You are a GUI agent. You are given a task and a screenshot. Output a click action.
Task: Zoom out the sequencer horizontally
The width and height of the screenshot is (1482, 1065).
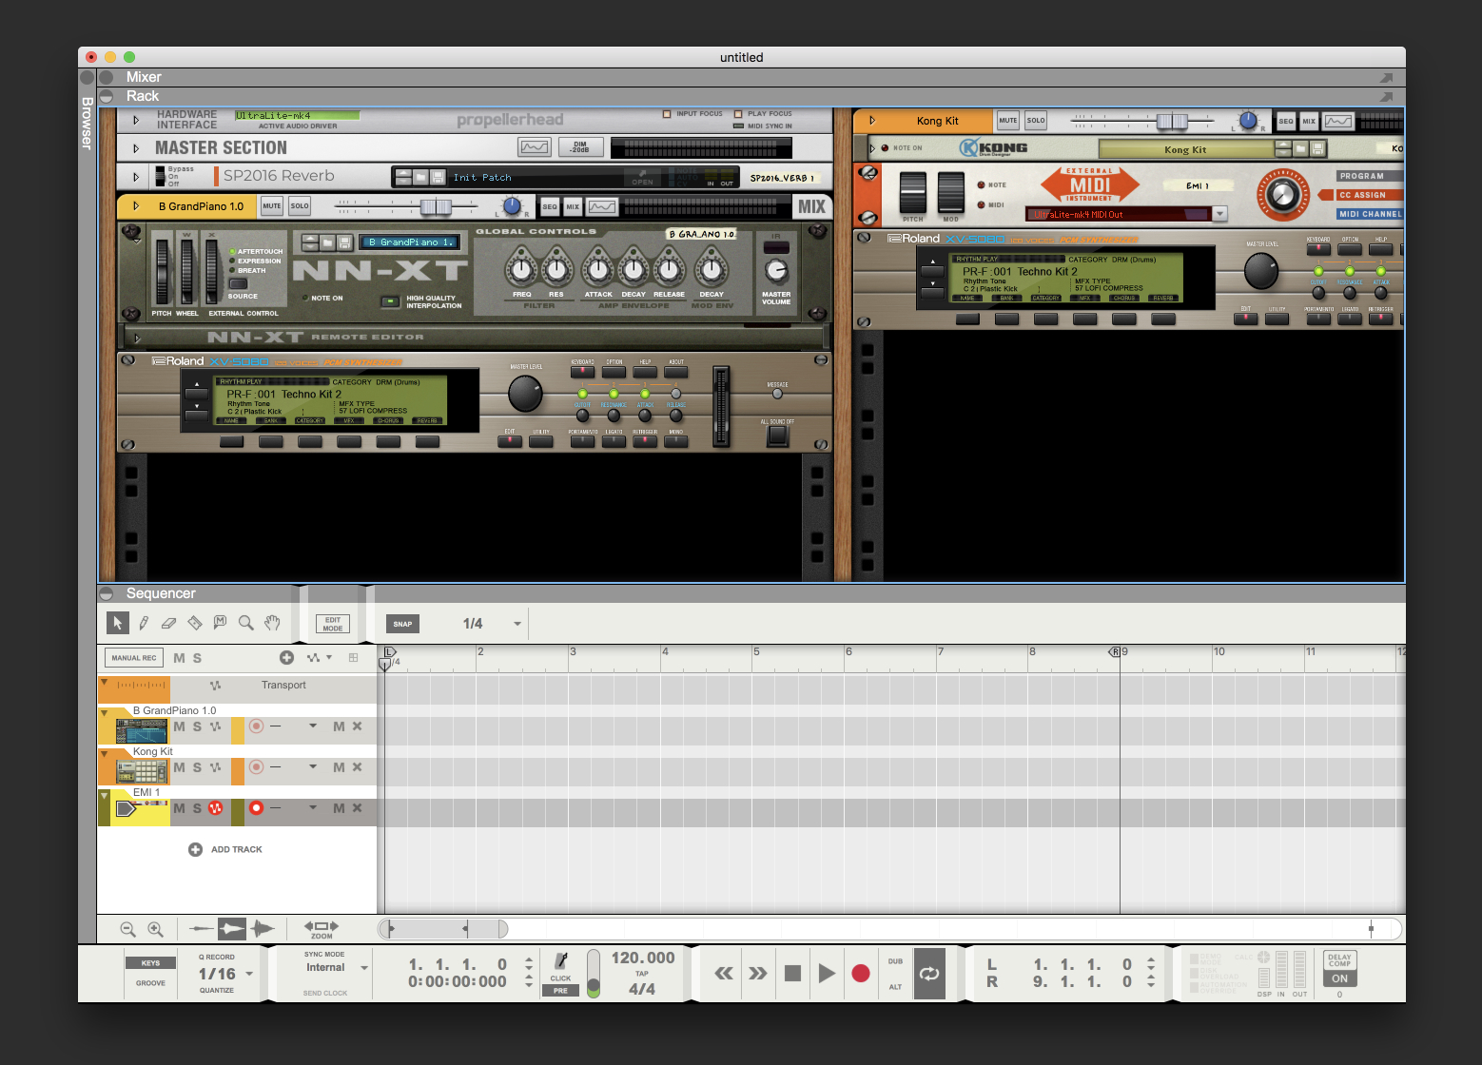tap(127, 929)
